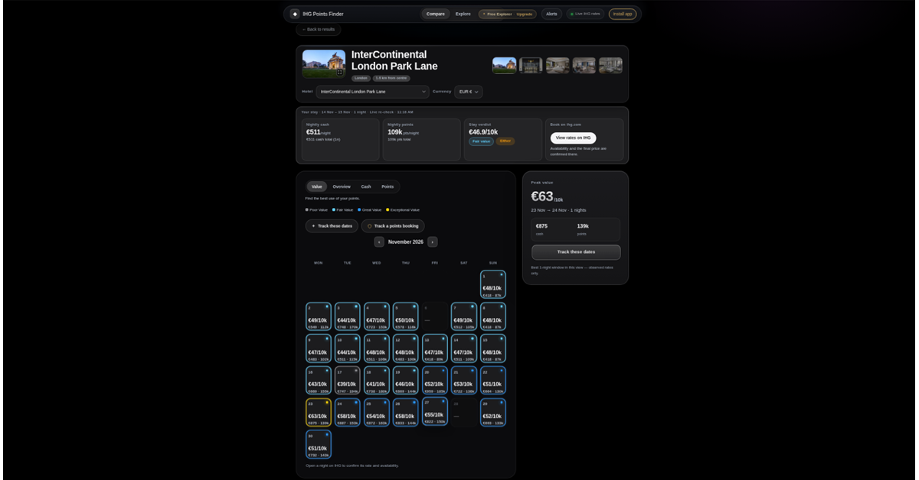Click the Install app button
This screenshot has height=480, width=919.
[x=623, y=14]
